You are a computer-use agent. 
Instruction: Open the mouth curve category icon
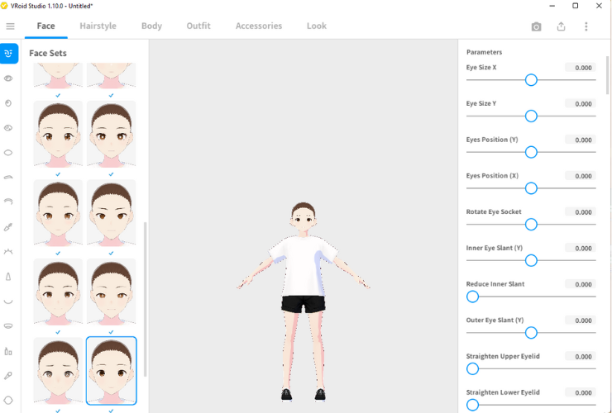click(8, 301)
